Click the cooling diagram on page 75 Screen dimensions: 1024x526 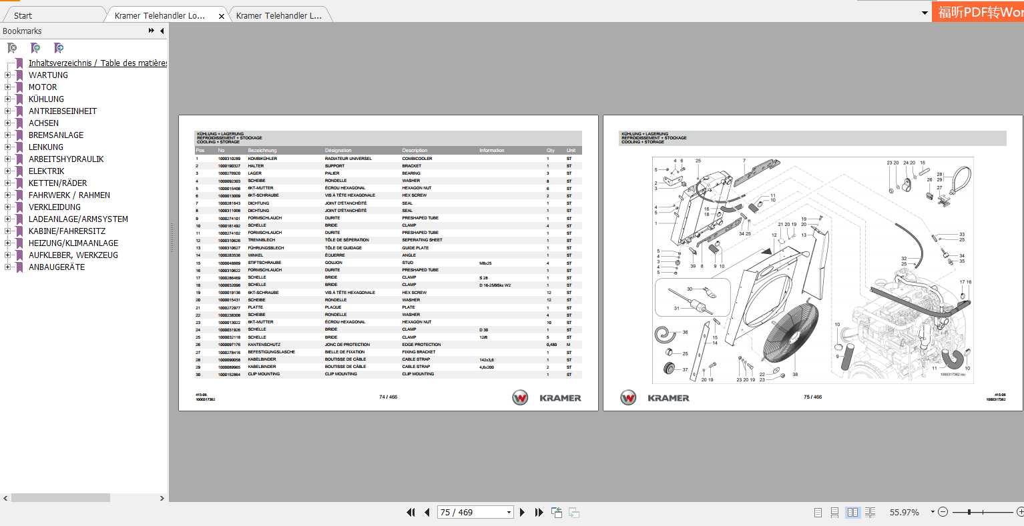coord(812,270)
